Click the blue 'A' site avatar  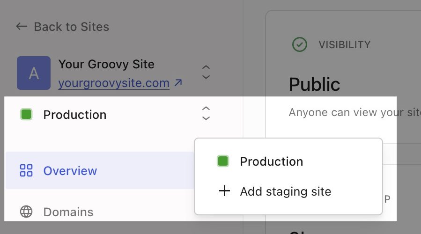pos(34,73)
